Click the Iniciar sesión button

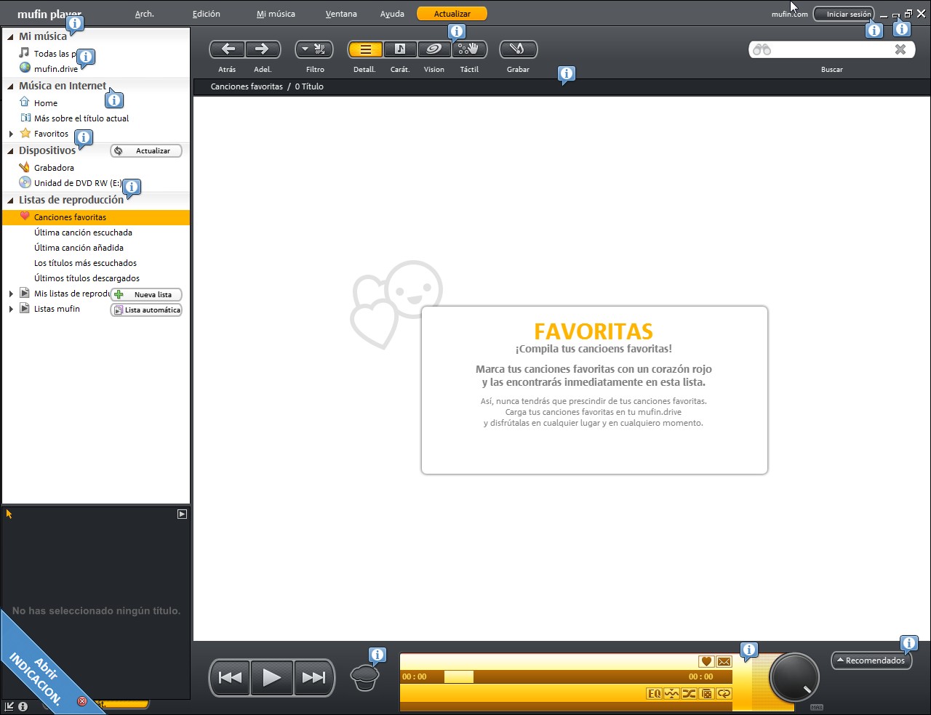(x=844, y=14)
